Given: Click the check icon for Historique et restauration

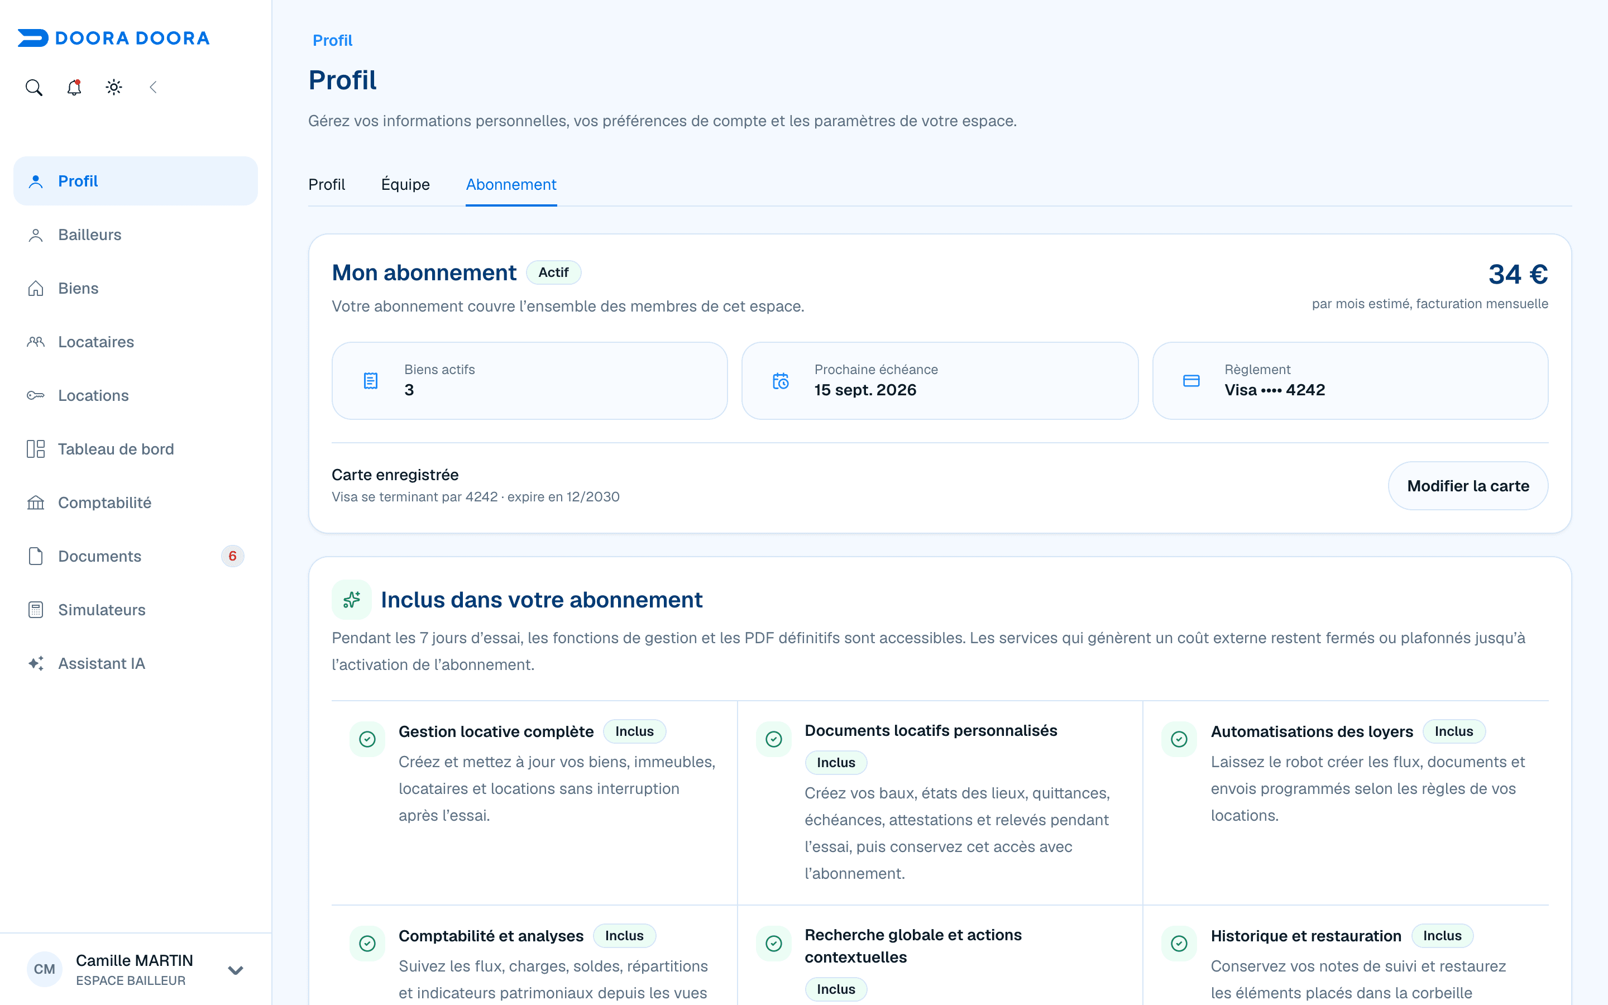Looking at the screenshot, I should [1179, 943].
